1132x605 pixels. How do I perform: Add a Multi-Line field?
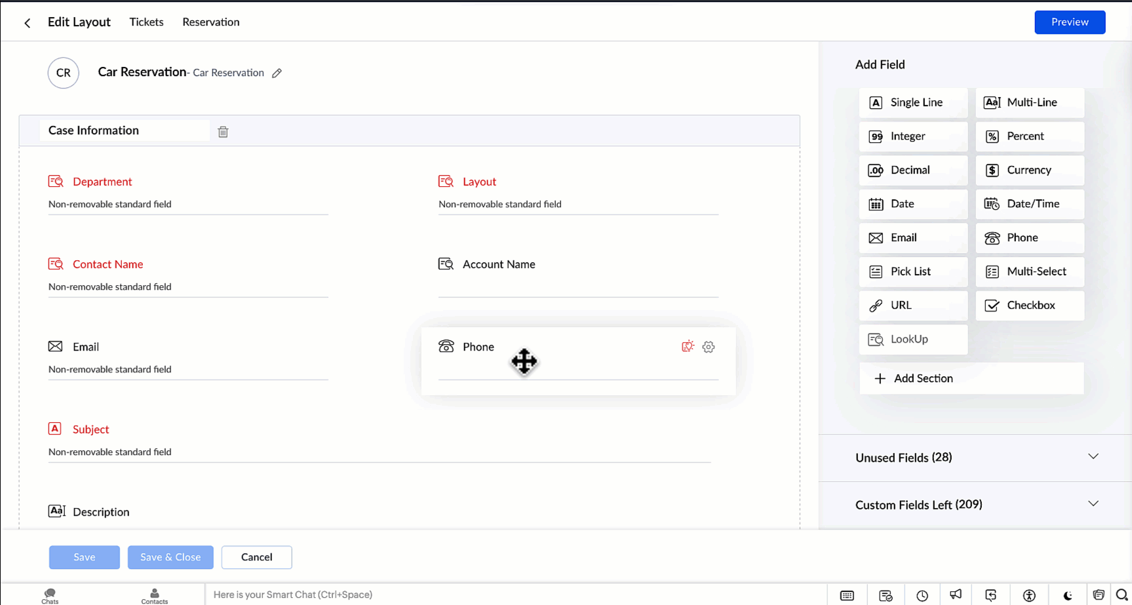[1030, 103]
